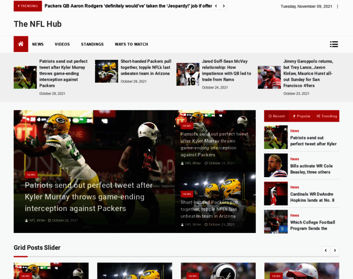Screen dimensions: 353x279
Task: Switch to the Popular tab
Action: coord(301,116)
